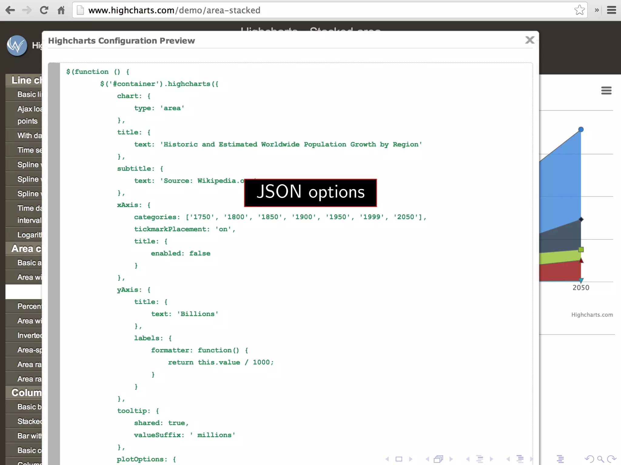Screen dimensions: 621x465
Task: Click the "valueSuffix: ' millions'" code line
Action: pos(185,435)
